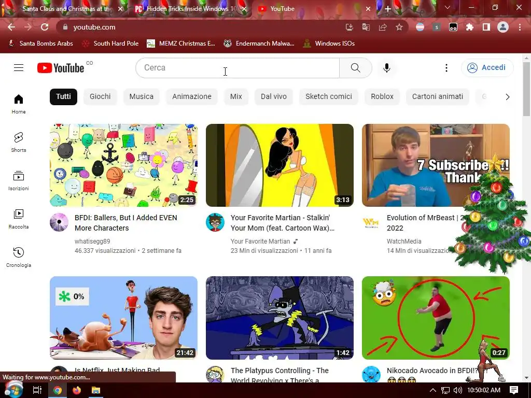Click in the Cerca search field
This screenshot has height=398, width=531.
237,68
